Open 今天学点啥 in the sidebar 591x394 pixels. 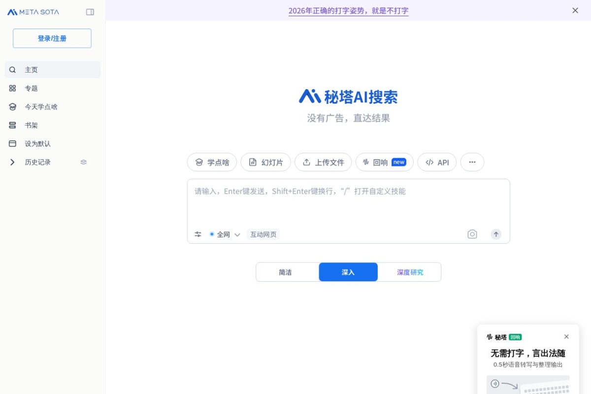pyautogui.click(x=52, y=107)
